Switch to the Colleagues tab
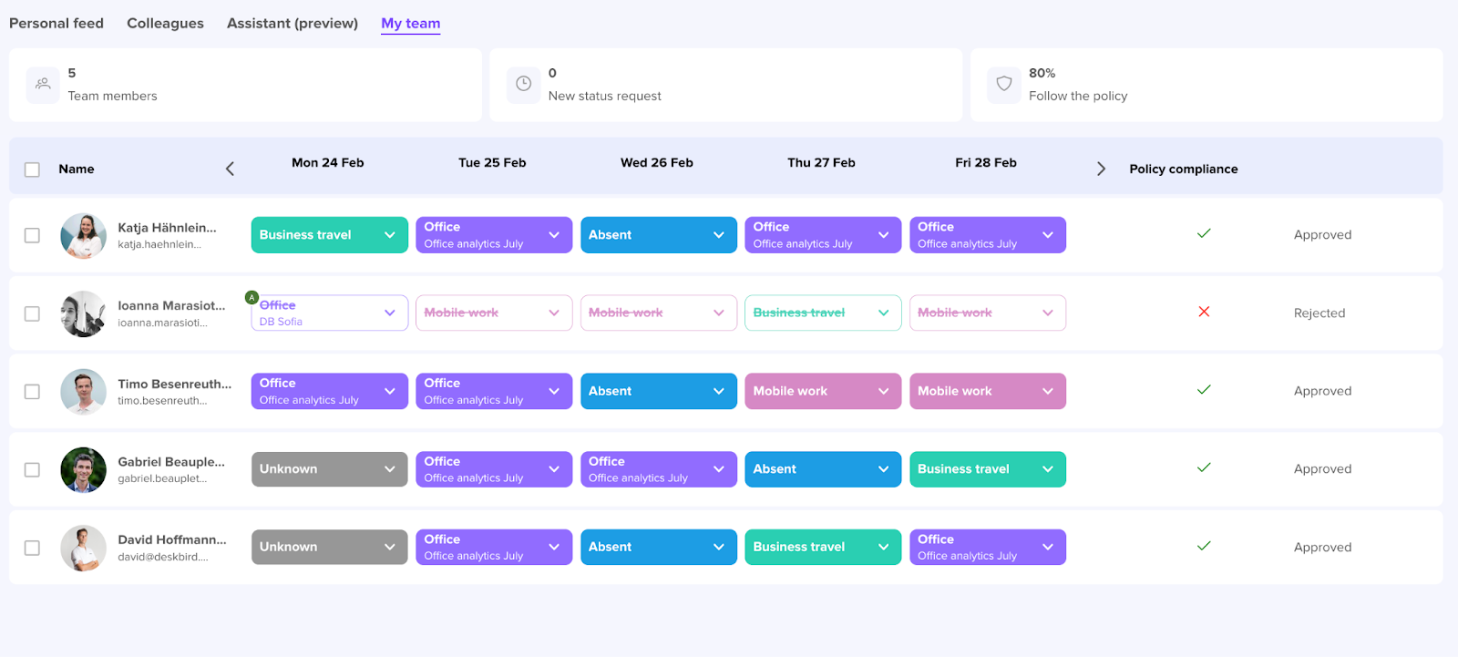 point(165,24)
